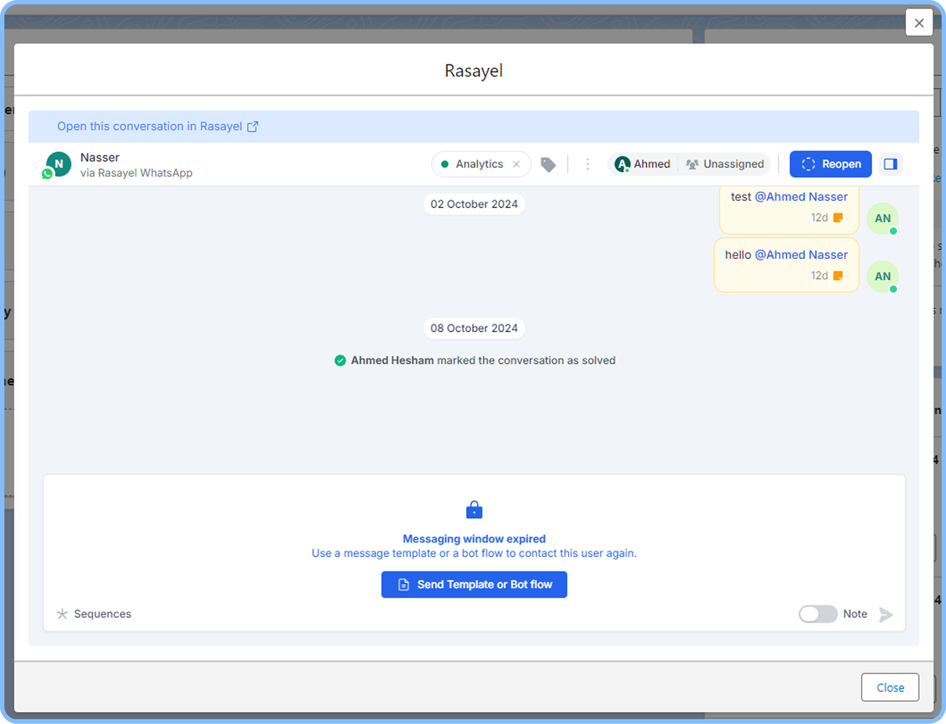Screen dimensions: 946x724
Task: Click the AN avatar beside test note
Action: click(x=882, y=219)
